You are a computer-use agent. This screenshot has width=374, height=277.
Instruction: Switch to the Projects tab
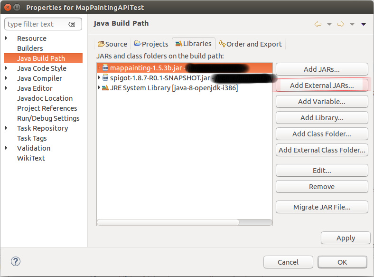point(151,44)
